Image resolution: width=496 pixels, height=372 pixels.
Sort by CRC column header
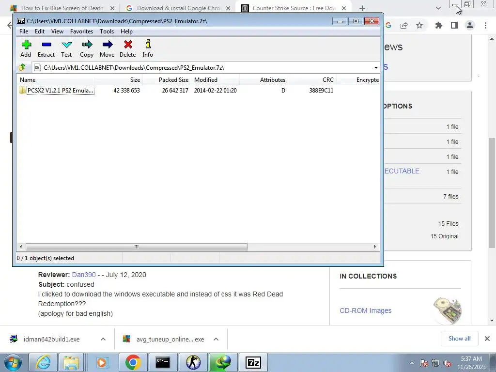coord(312,80)
